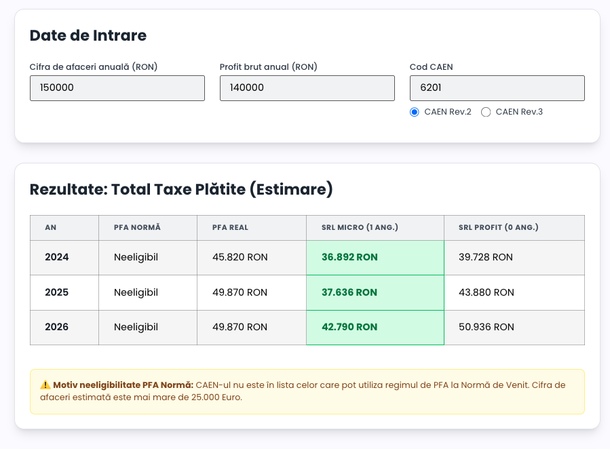Click the 50.936 RON SRL Profit cell
Screen dimensions: 610x449
(x=486, y=327)
